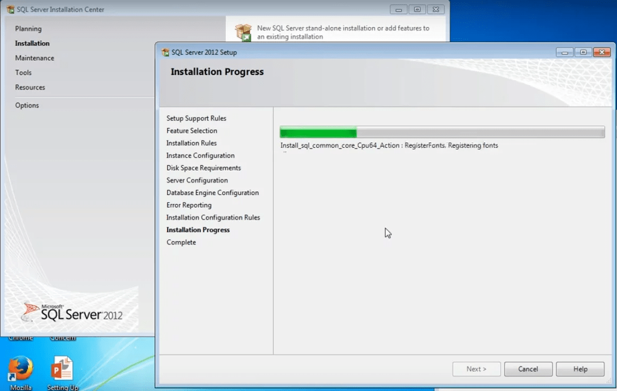Click Instance Configuration step

point(200,156)
